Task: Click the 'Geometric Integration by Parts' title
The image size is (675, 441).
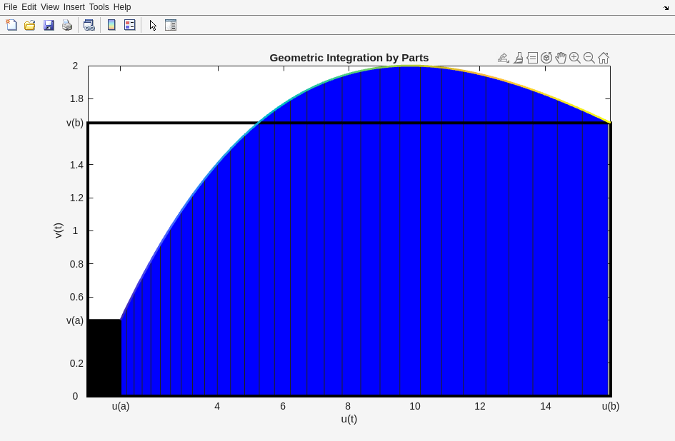Action: pos(349,58)
